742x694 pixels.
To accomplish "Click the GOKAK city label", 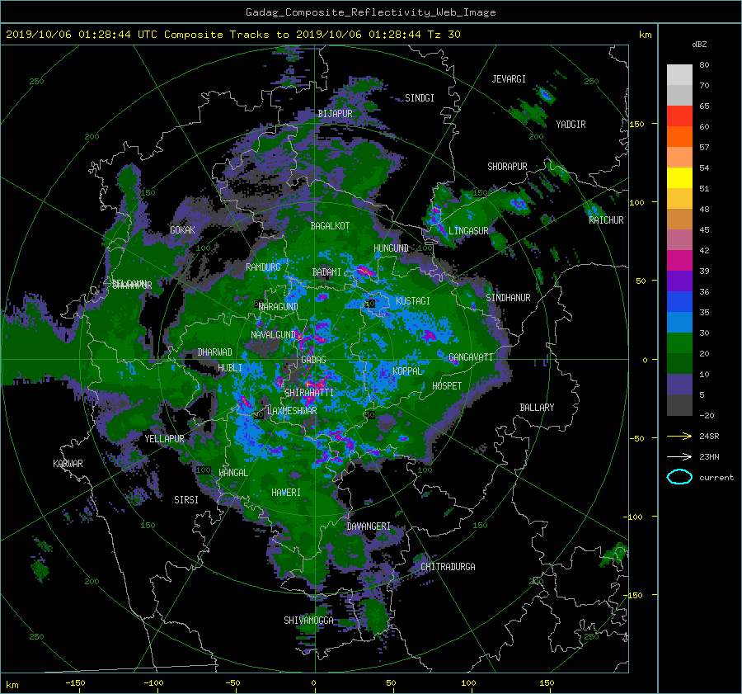I will click(182, 229).
